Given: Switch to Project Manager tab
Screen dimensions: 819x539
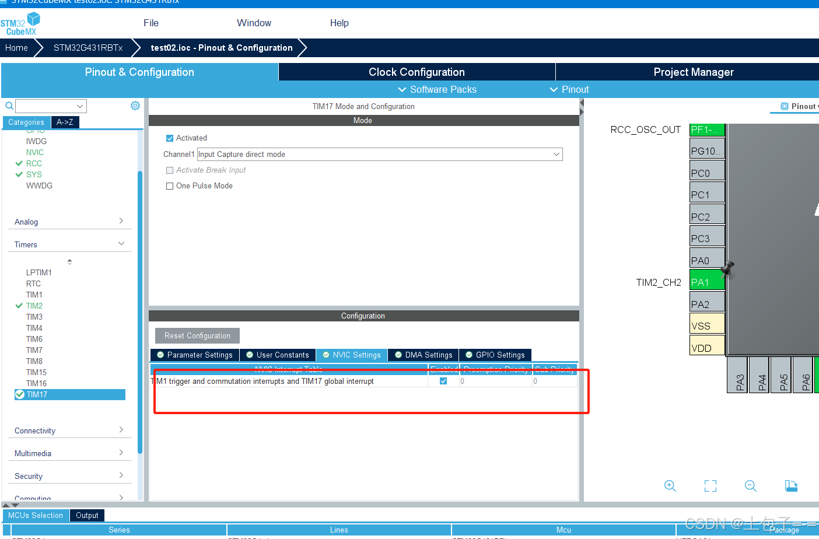Looking at the screenshot, I should point(694,72).
